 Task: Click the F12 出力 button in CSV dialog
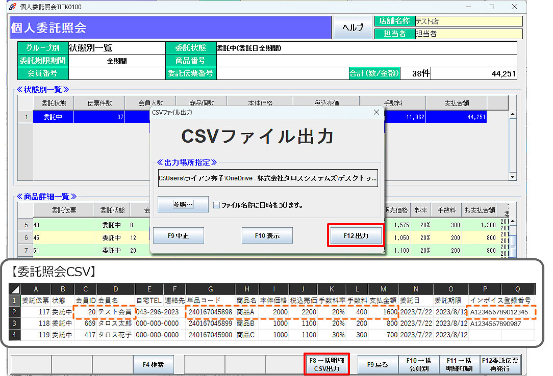tap(356, 235)
